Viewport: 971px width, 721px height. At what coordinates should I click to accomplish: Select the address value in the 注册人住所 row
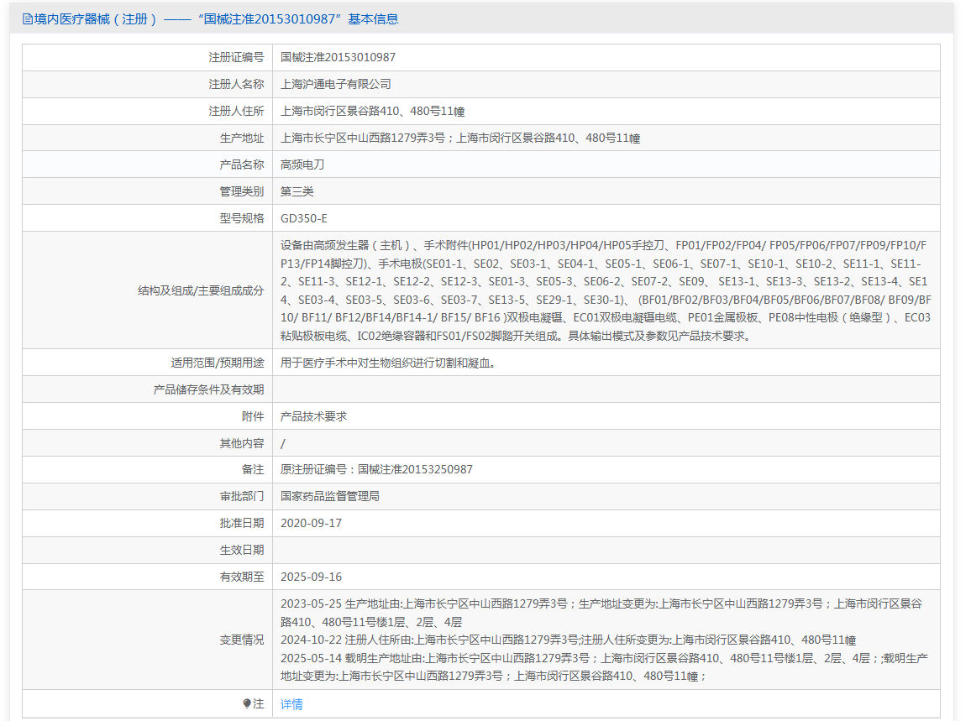[373, 112]
